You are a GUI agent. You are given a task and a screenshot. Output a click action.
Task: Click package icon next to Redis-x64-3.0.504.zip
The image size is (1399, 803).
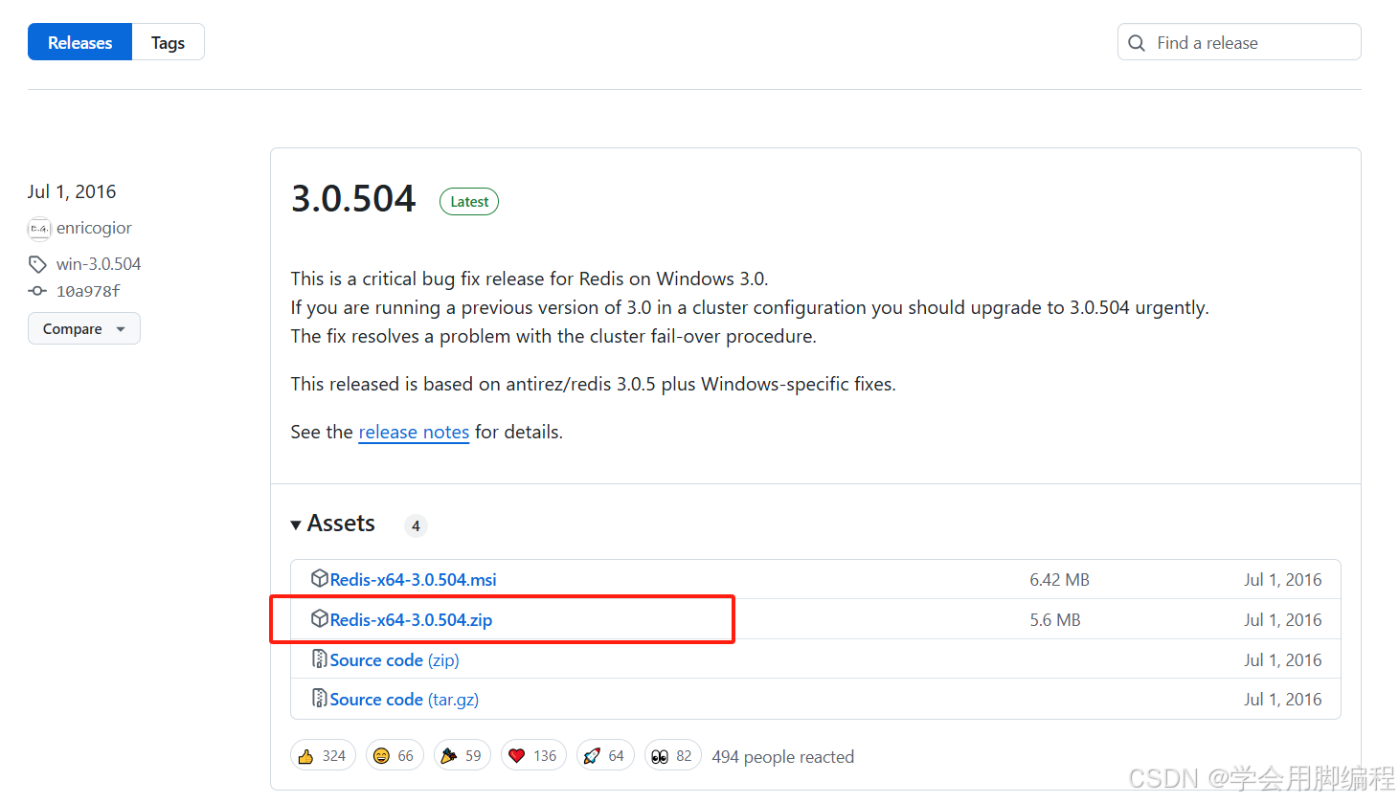(x=320, y=618)
